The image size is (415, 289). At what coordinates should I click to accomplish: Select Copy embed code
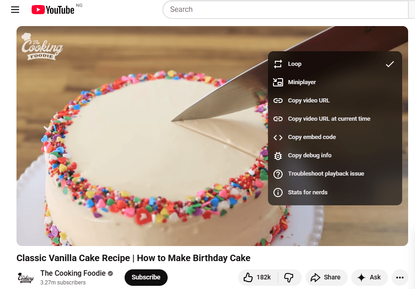(335, 137)
